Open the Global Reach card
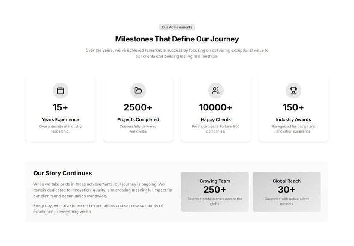354x246 pixels. click(x=286, y=192)
